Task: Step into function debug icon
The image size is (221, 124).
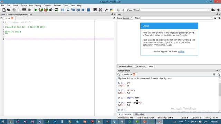Action: tap(73, 10)
